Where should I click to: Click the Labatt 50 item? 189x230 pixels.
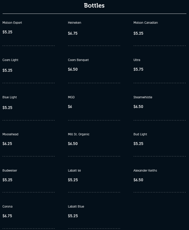74,171
